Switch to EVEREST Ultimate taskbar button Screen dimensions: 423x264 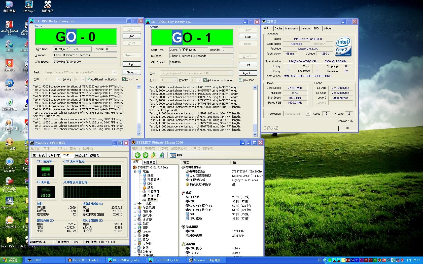(86, 260)
